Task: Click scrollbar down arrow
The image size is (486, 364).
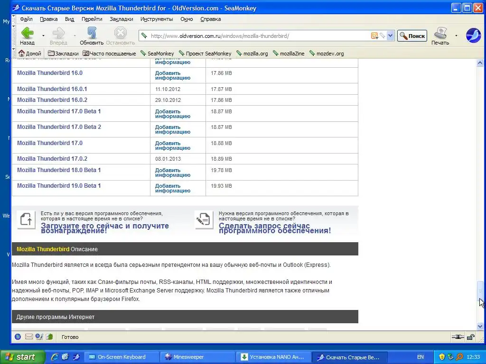Action: pyautogui.click(x=480, y=326)
